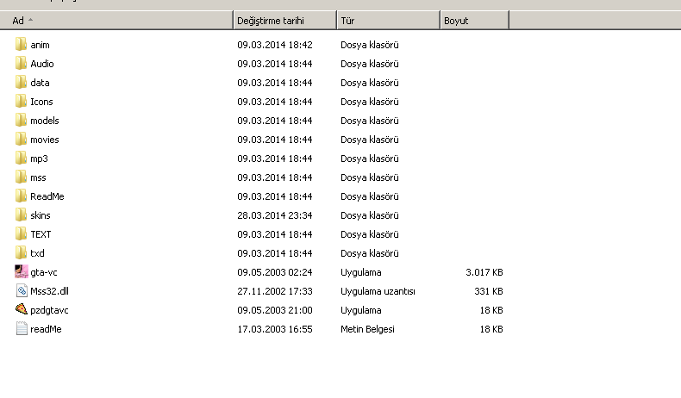Click Dosya klasörü type for skins
This screenshot has width=681, height=398.
coord(370,215)
